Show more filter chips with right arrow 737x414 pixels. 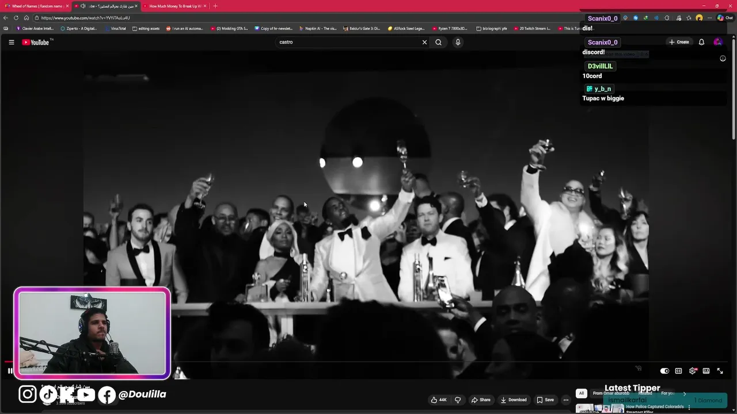[x=685, y=393]
